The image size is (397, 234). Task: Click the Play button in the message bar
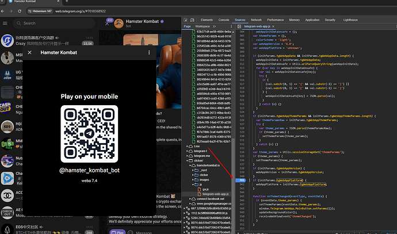(x=117, y=232)
